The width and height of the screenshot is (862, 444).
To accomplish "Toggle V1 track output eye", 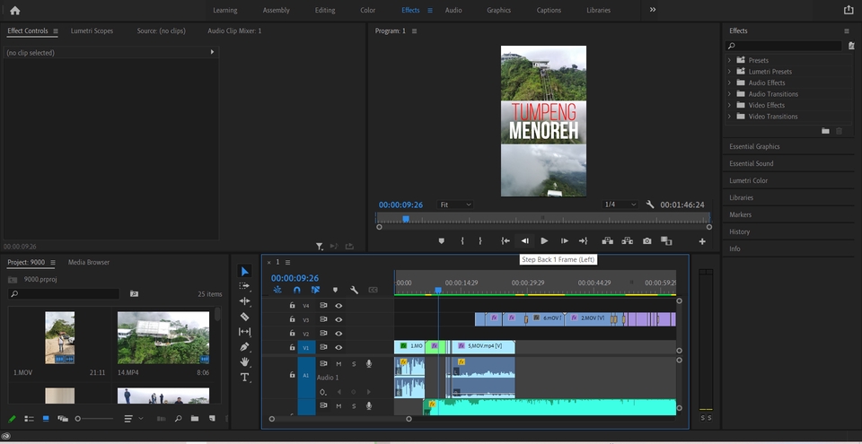I will point(339,347).
